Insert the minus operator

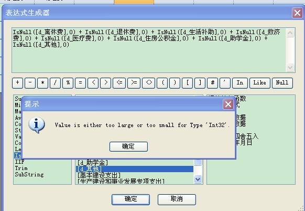tap(30, 83)
